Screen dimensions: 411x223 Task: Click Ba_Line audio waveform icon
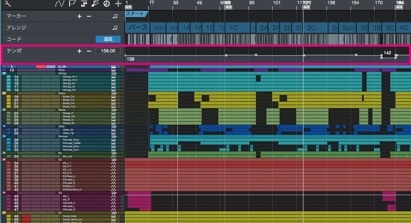[113, 156]
